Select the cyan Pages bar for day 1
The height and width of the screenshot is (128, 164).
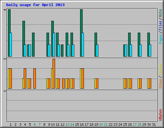coord(11,44)
